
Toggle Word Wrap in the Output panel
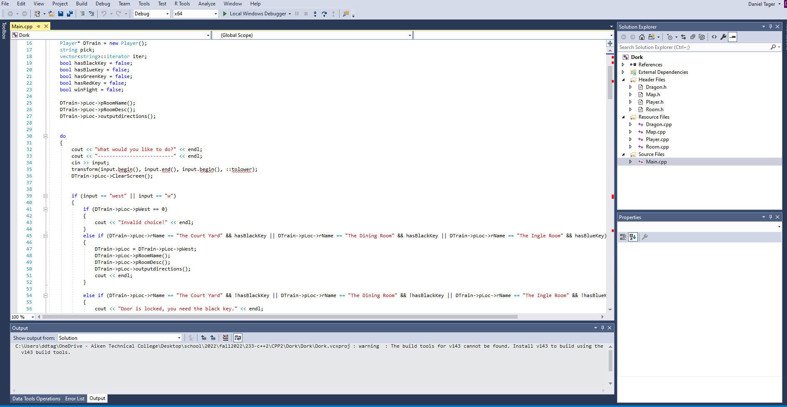237,338
